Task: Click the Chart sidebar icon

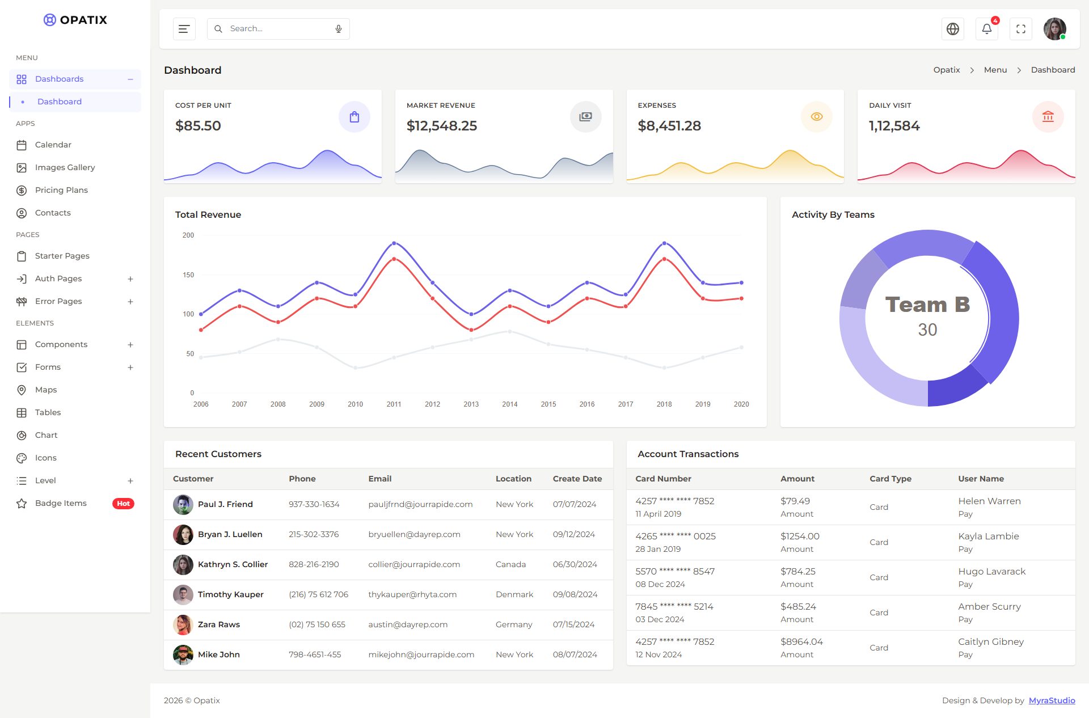Action: (22, 436)
